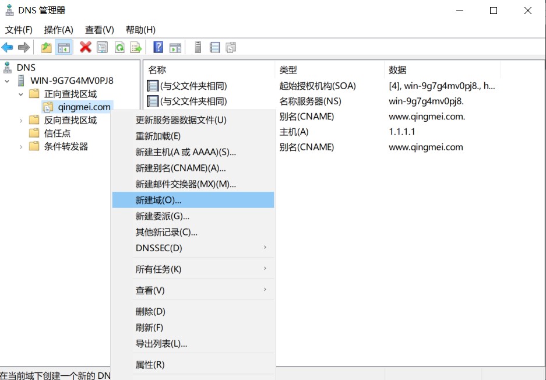Click the DNS root node icon in tree
This screenshot has width=546, height=380.
pyautogui.click(x=8, y=67)
